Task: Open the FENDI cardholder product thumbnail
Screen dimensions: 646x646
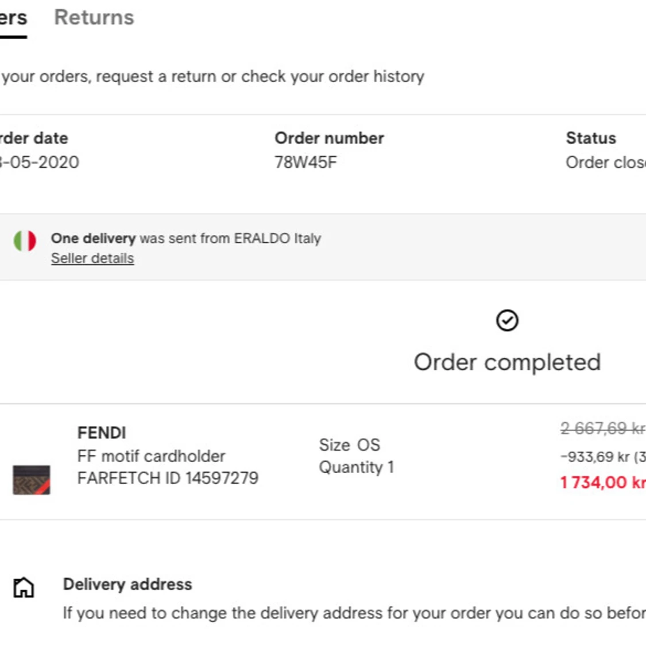Action: [x=32, y=479]
